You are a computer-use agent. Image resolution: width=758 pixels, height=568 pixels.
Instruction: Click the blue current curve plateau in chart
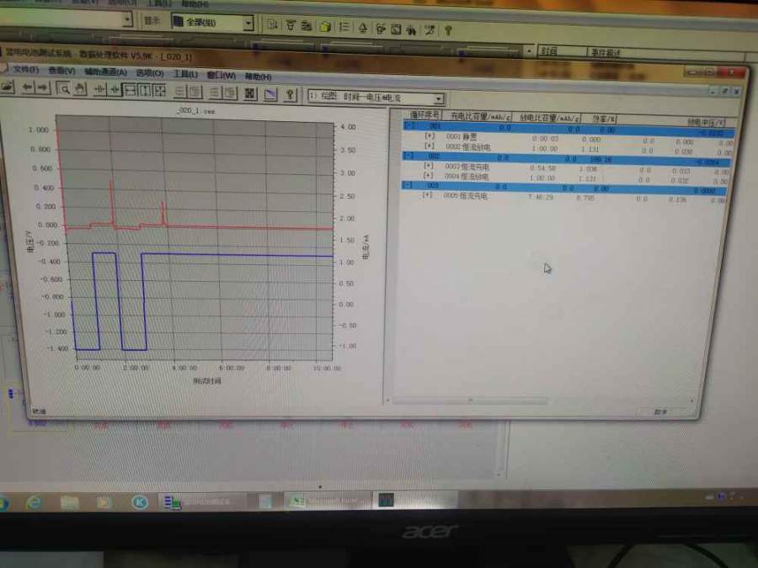click(237, 254)
